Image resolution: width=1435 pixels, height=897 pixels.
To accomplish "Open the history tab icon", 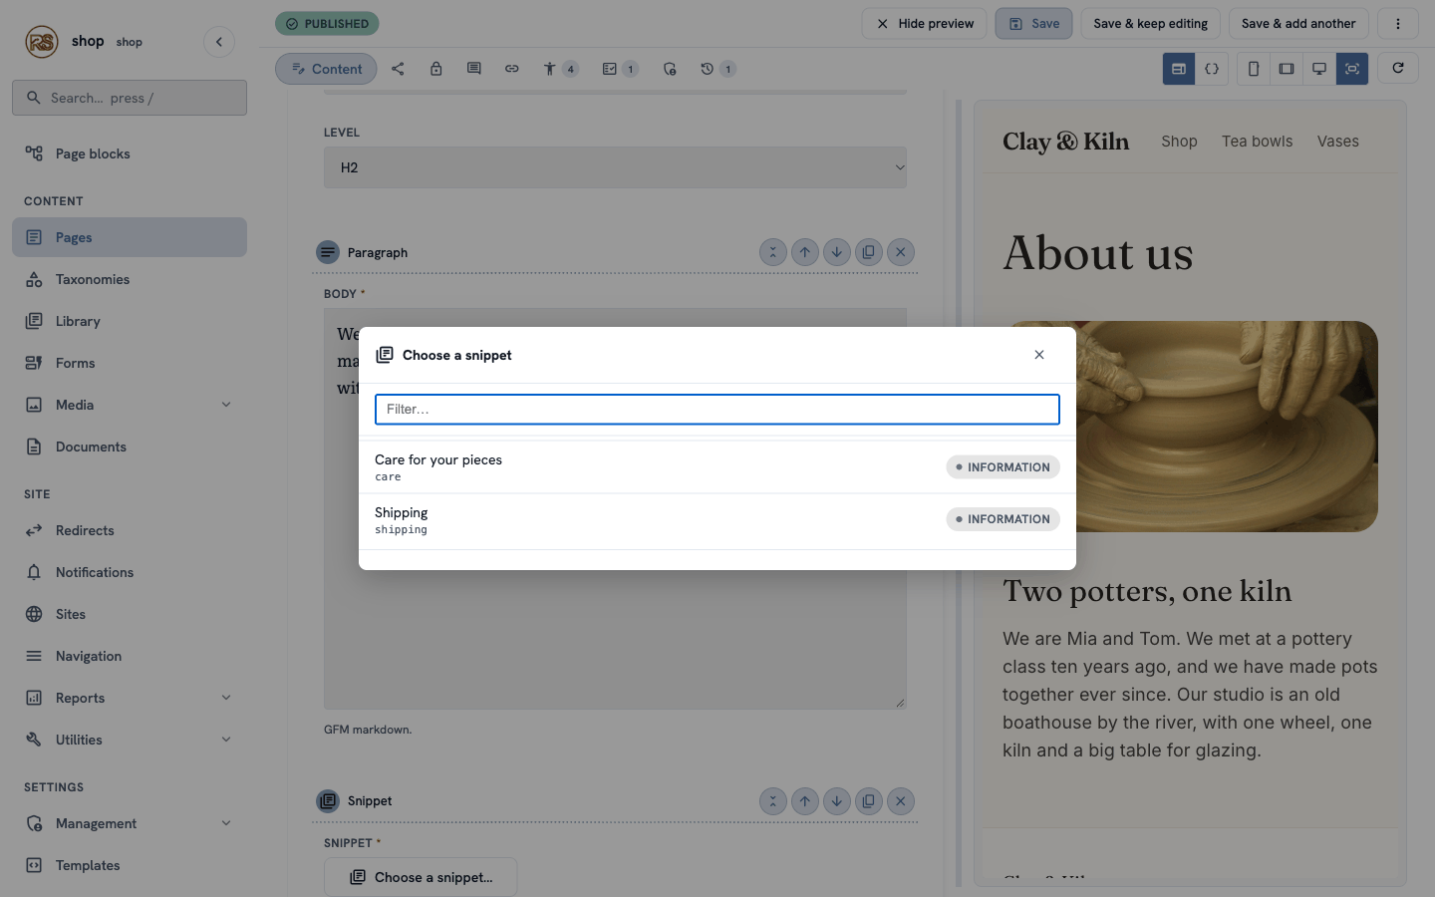I will [x=717, y=69].
